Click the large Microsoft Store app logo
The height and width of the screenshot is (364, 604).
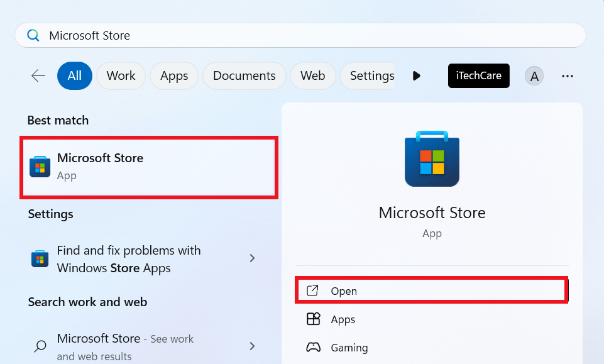pos(432,158)
